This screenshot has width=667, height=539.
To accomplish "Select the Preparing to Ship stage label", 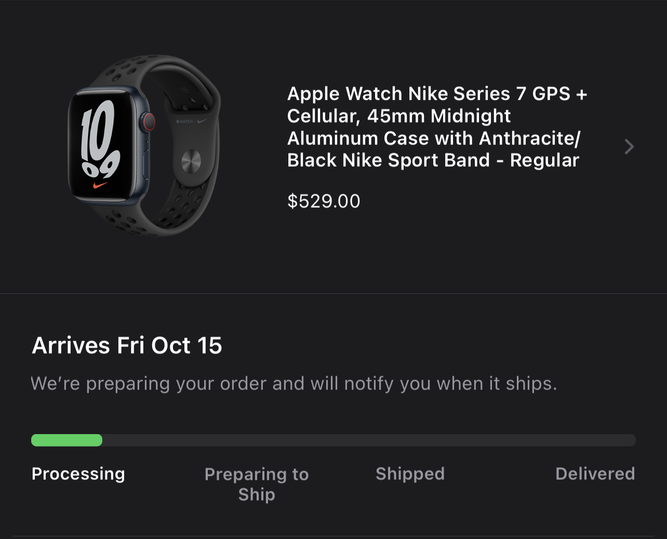I will (257, 484).
